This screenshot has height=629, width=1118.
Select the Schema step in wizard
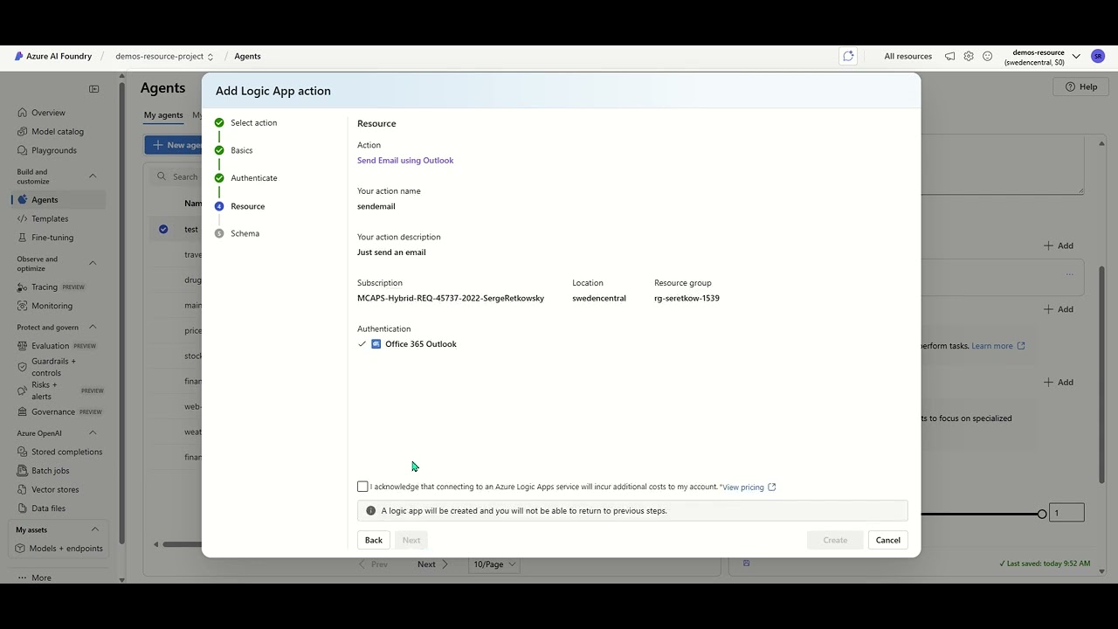pos(238,233)
